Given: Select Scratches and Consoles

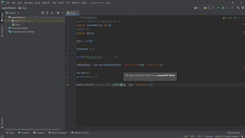Looking at the screenshot, I should point(23,31).
